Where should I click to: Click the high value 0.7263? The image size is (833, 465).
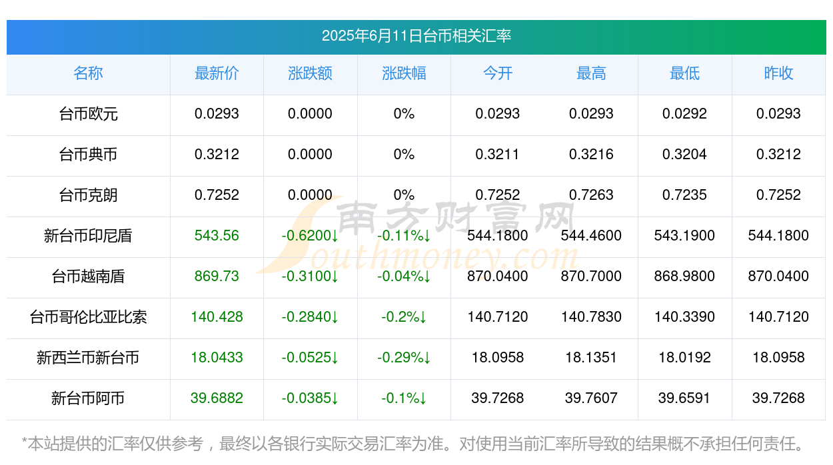pyautogui.click(x=591, y=195)
